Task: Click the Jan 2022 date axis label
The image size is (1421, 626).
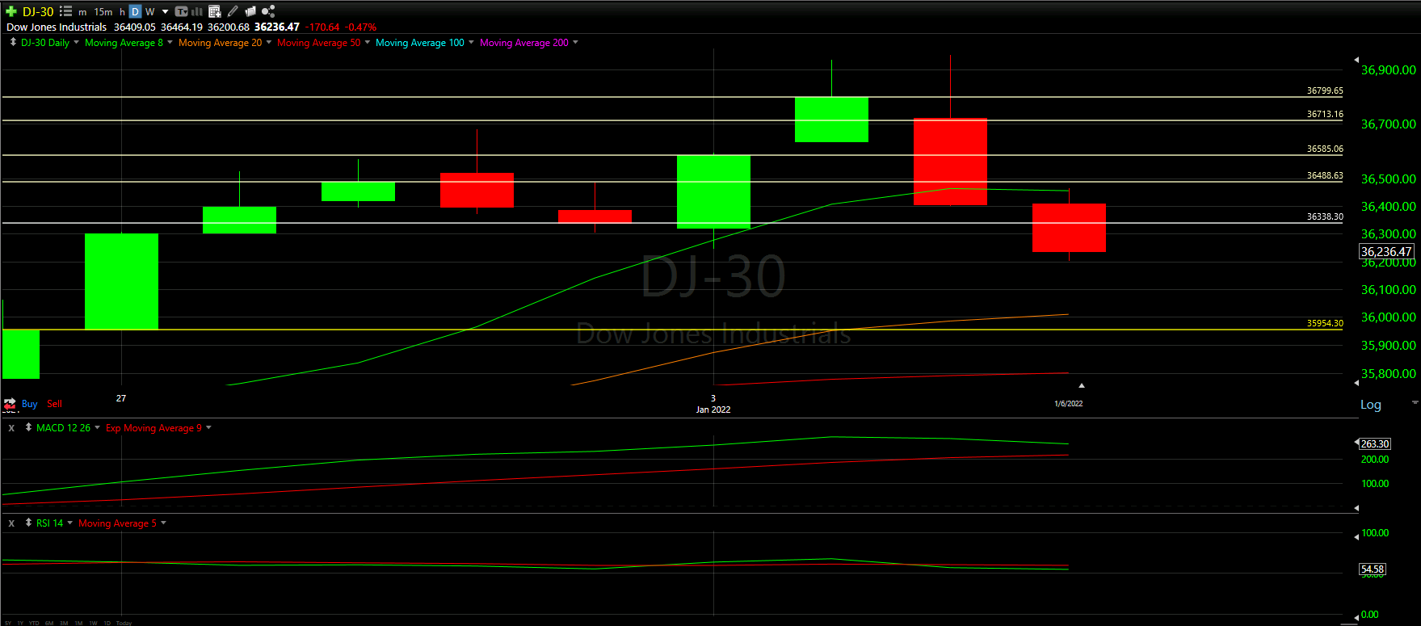Action: [x=713, y=410]
